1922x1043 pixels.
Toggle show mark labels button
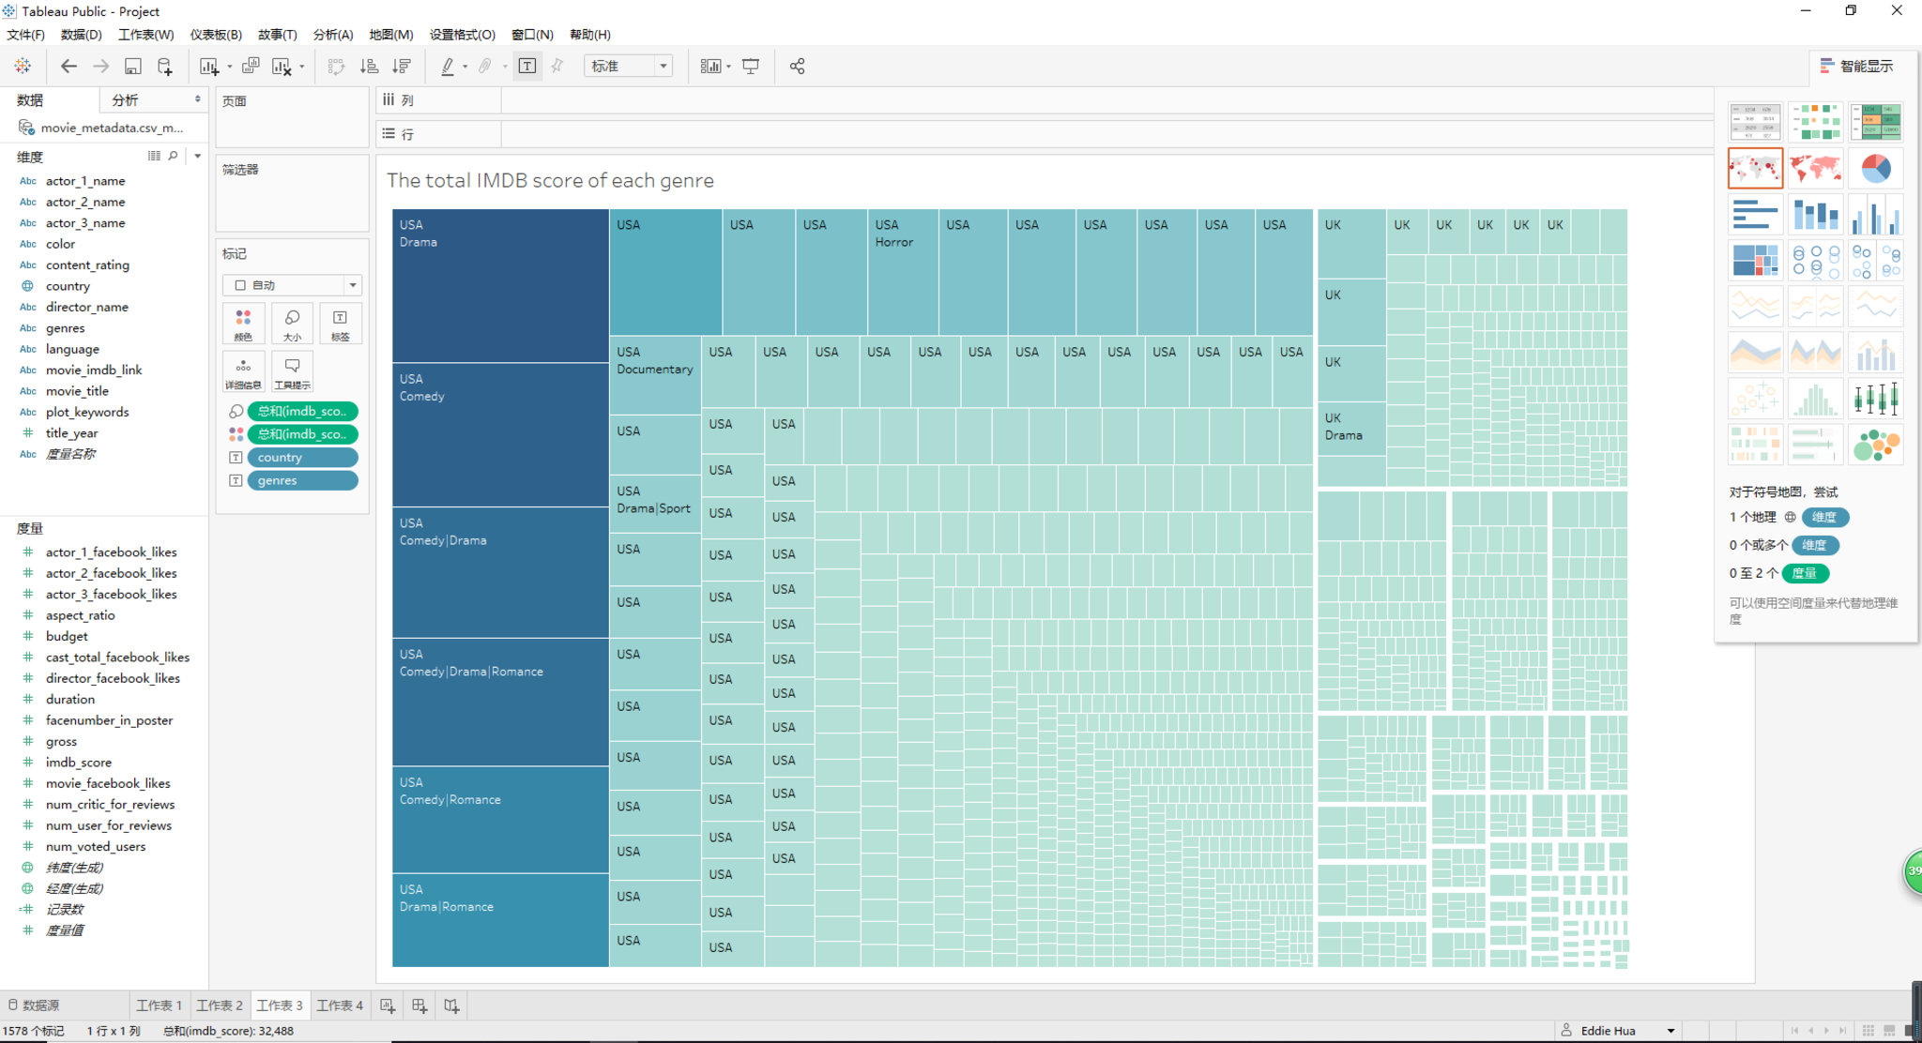[x=527, y=66]
